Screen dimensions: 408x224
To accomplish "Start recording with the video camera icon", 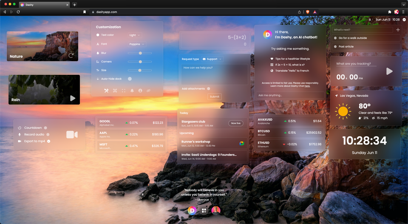I will pos(72,135).
